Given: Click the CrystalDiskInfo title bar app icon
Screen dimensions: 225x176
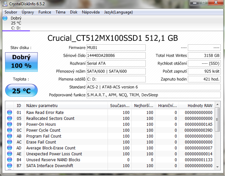Looking at the screenshot, I should pyautogui.click(x=5, y=4).
